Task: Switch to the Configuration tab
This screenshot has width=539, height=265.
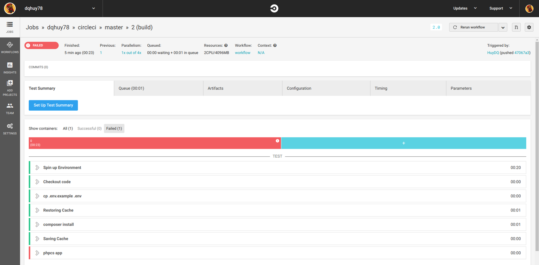Action: 326,88
